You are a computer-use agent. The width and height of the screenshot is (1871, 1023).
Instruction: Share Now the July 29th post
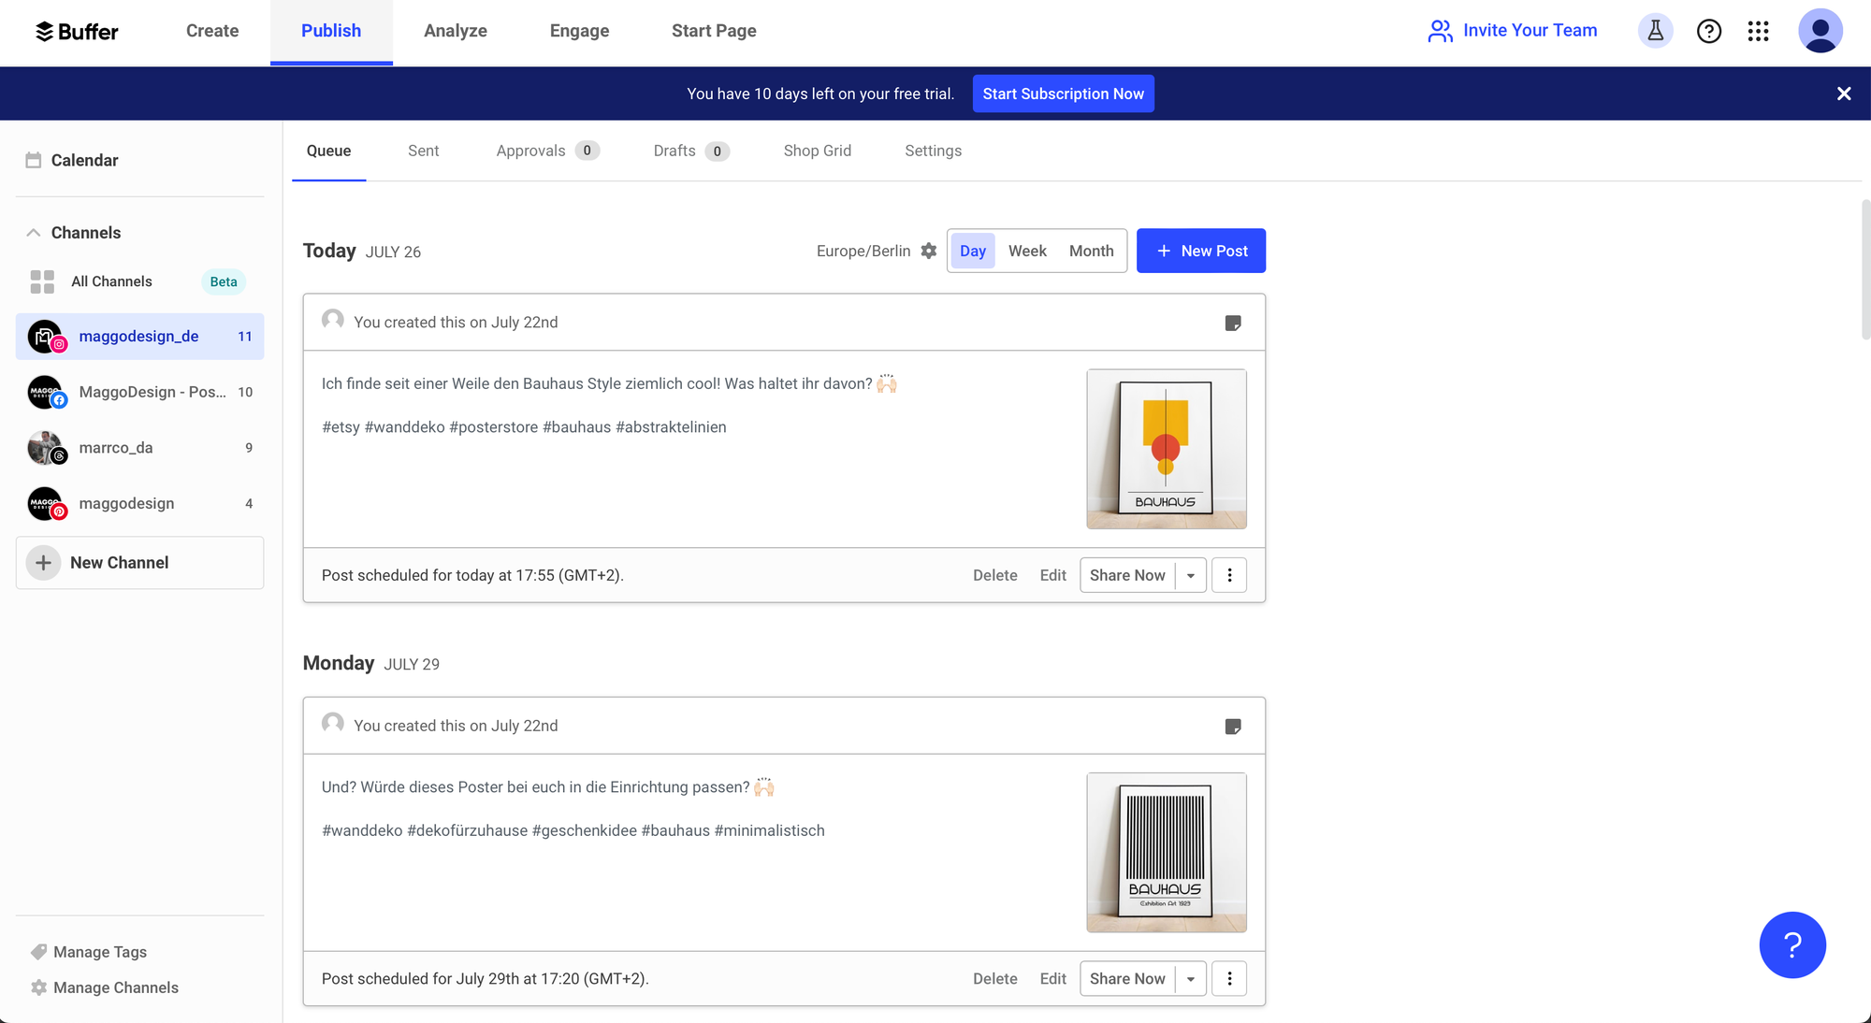(1127, 978)
